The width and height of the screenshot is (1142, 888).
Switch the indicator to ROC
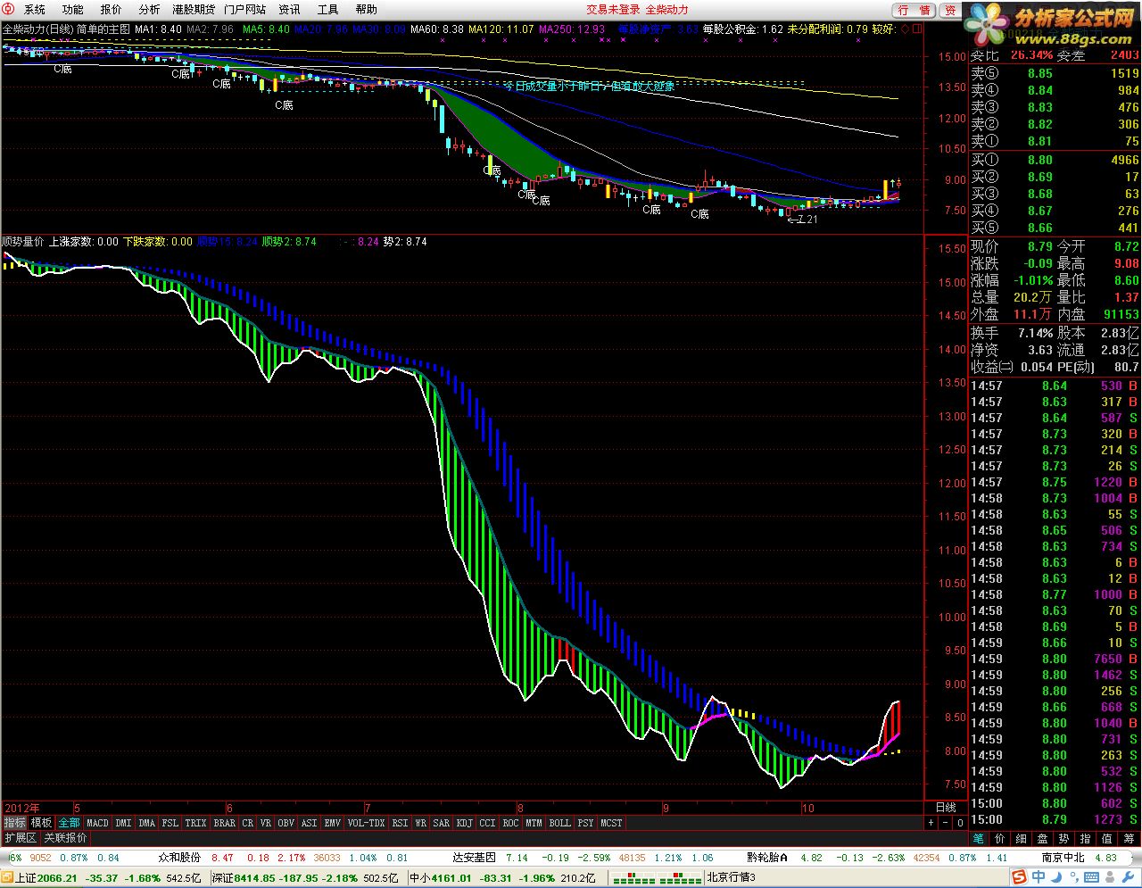511,823
